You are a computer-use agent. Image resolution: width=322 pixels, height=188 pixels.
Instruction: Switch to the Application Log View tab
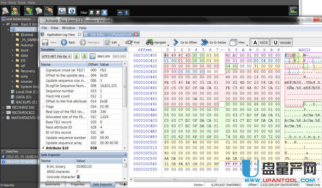(x=62, y=34)
